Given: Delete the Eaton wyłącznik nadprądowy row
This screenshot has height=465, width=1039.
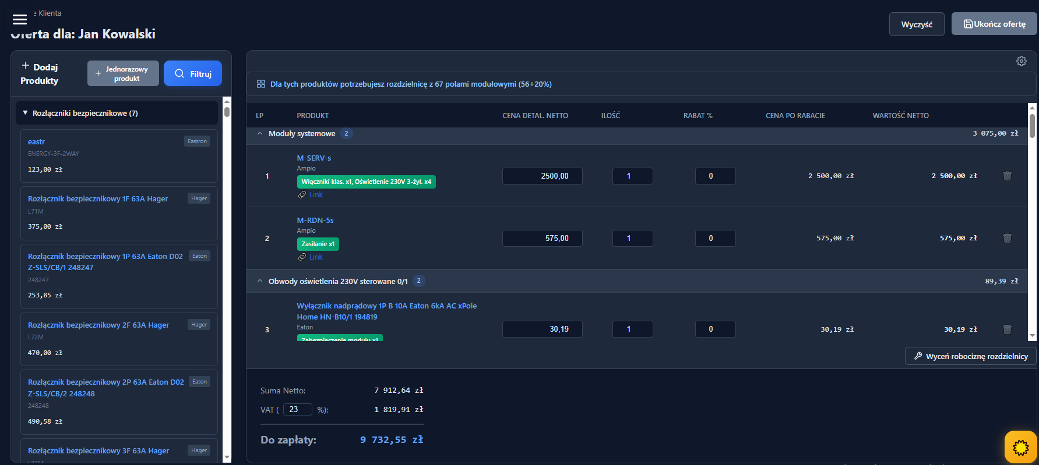Looking at the screenshot, I should click(1006, 329).
